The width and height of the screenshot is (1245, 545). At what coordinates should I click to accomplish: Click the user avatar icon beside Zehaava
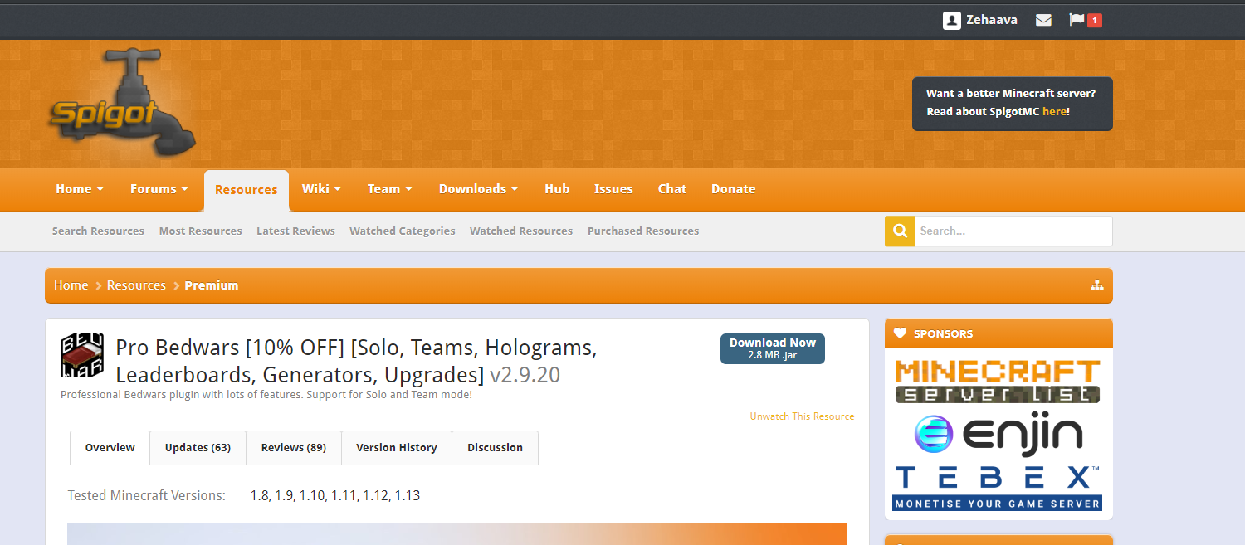click(952, 20)
